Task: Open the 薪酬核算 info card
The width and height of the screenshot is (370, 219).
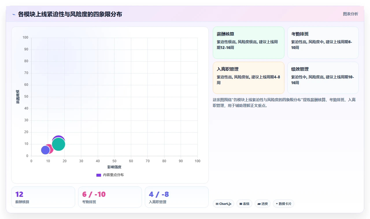Action: coord(249,43)
